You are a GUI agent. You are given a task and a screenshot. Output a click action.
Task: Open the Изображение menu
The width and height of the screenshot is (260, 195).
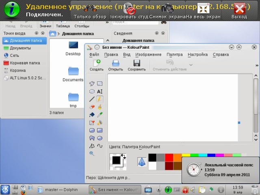(148, 54)
